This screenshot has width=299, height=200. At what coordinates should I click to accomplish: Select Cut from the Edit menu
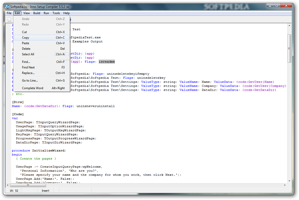[42, 32]
